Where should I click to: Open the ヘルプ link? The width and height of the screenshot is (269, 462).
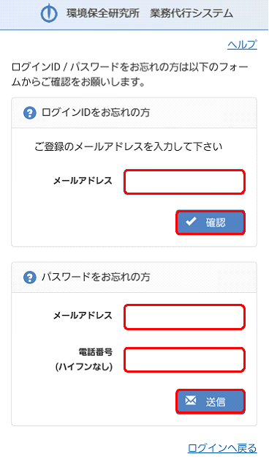point(242,45)
